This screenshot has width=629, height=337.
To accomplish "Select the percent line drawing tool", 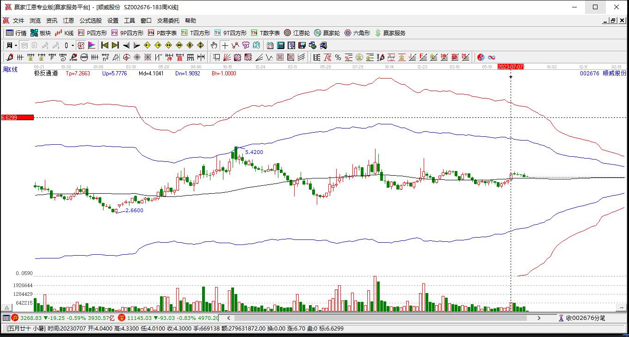I will click(338, 57).
